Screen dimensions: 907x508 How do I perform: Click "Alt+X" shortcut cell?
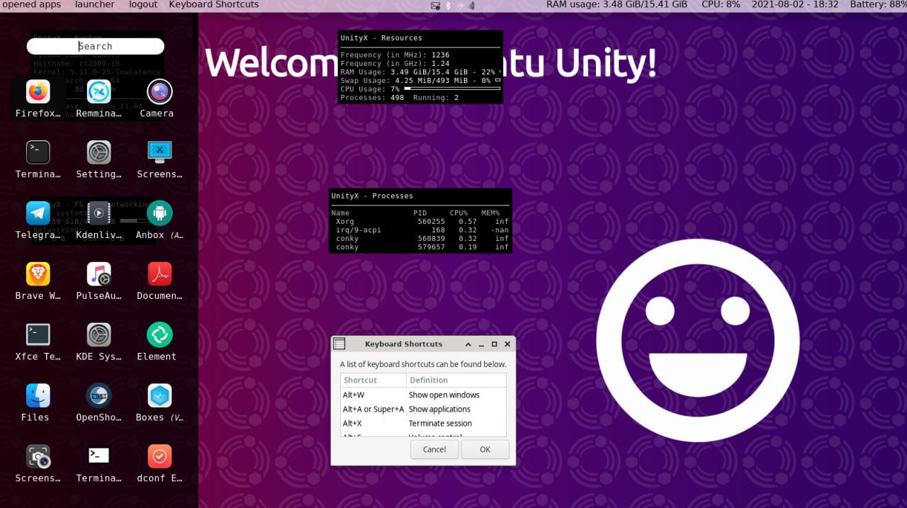coord(352,423)
